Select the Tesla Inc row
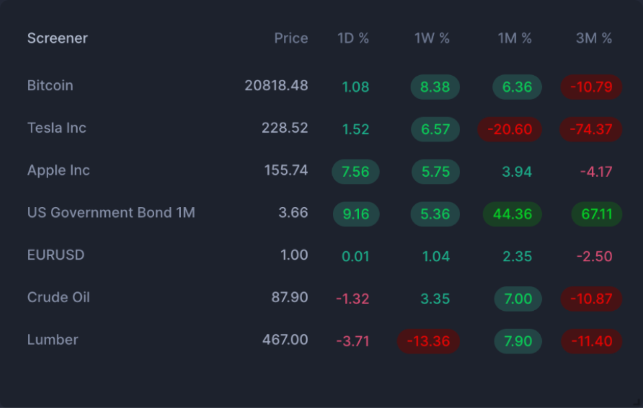Image resolution: width=643 pixels, height=408 pixels. (56, 128)
